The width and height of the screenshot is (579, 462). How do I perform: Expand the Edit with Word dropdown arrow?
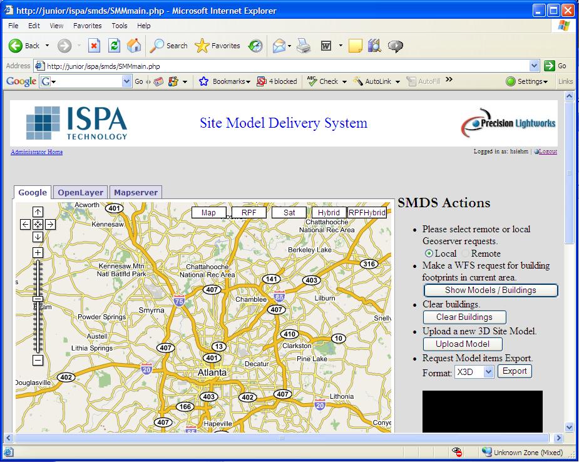tap(341, 46)
